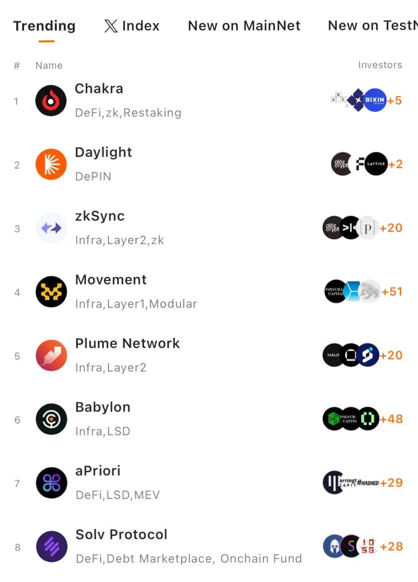Click the zkSync arrows logo icon
Screen dimensions: 418x582
tap(51, 228)
